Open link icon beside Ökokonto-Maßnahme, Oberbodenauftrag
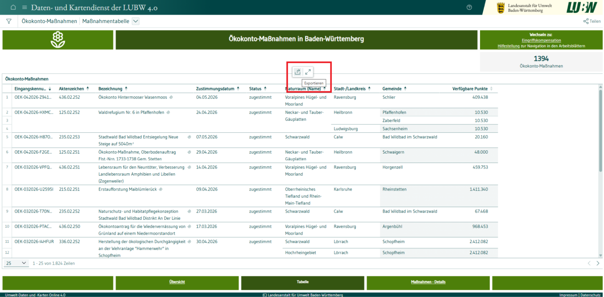604x297 pixels. (x=189, y=152)
